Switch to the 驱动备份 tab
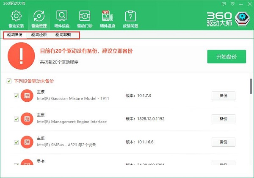Image resolution: width=254 pixels, height=178 pixels. pyautogui.click(x=15, y=34)
